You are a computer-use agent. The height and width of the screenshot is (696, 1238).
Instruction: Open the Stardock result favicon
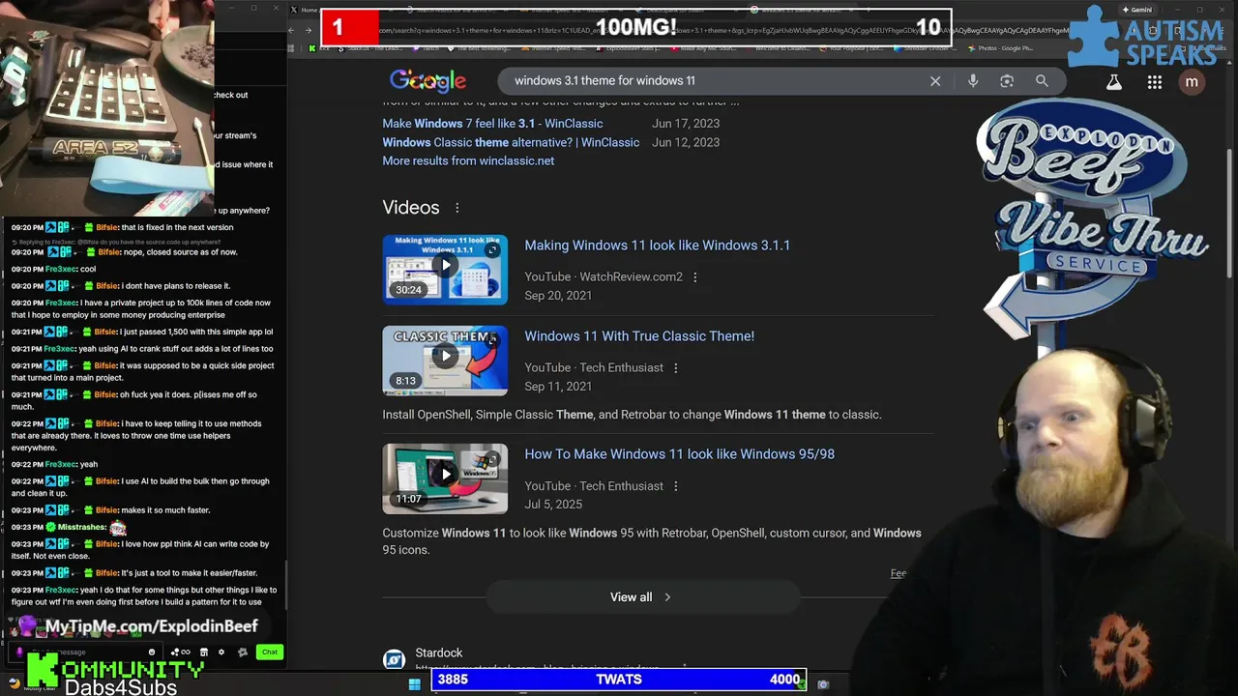pos(394,659)
